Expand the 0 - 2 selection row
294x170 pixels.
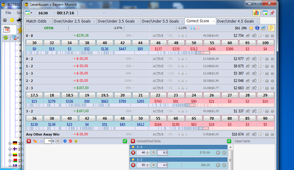pos(267,59)
